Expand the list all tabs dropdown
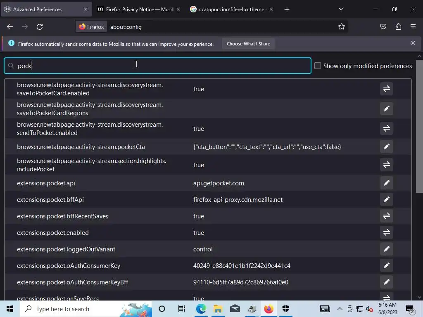Viewport: 423px width, 317px height. click(341, 9)
